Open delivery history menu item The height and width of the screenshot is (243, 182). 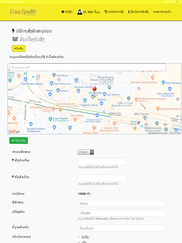[x=114, y=12]
